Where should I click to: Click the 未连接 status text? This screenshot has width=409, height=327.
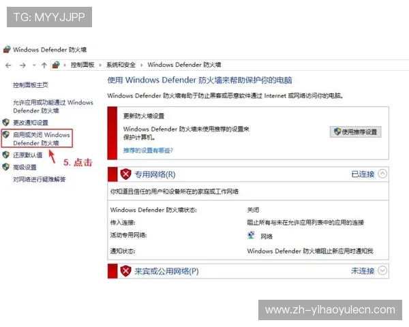pyautogui.click(x=363, y=271)
